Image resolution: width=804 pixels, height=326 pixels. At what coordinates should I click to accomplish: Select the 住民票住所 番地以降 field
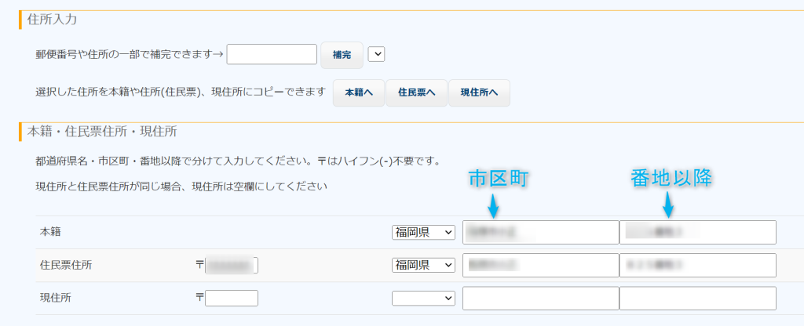[697, 266]
